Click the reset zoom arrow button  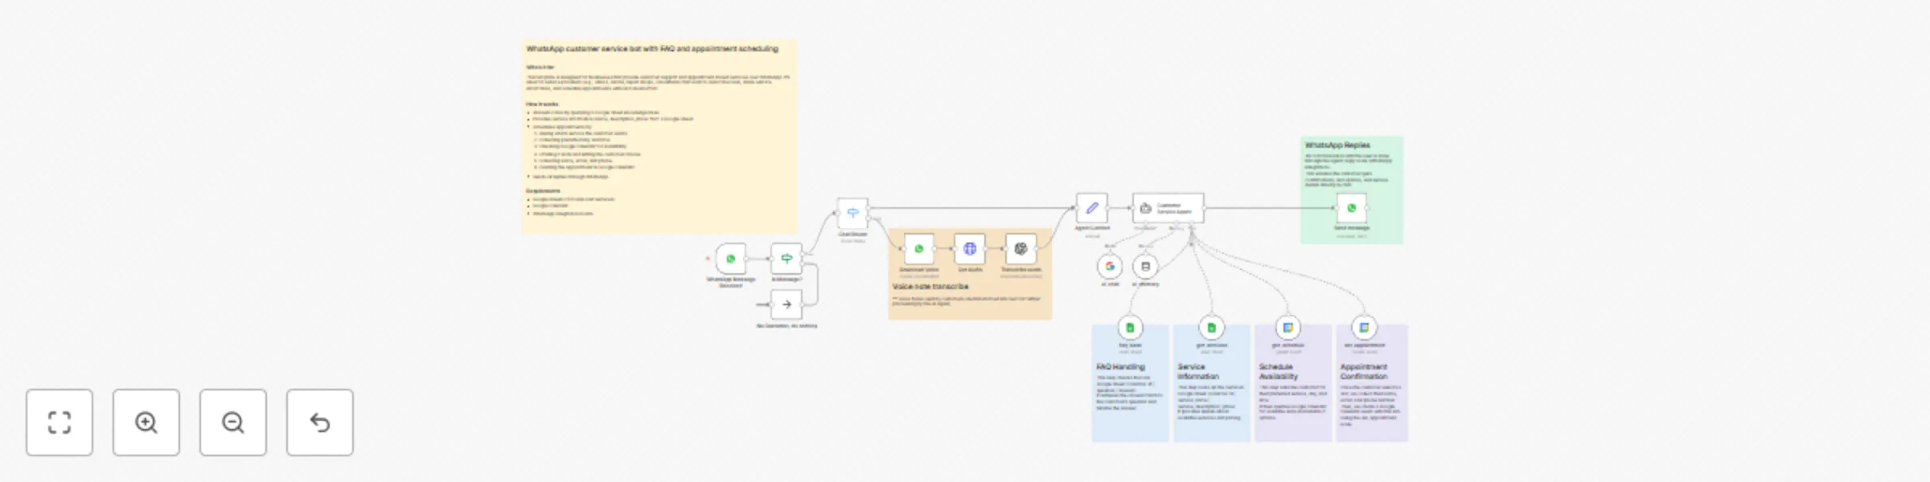pos(320,423)
